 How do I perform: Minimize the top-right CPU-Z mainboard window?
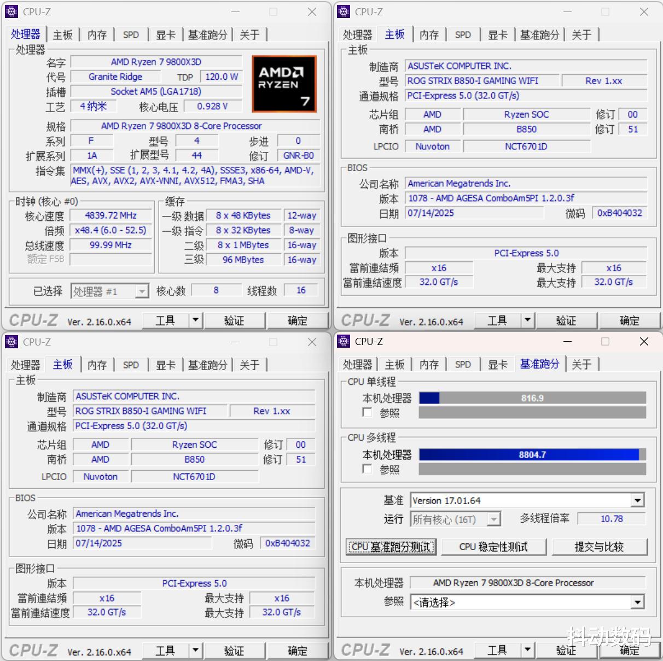tap(567, 11)
